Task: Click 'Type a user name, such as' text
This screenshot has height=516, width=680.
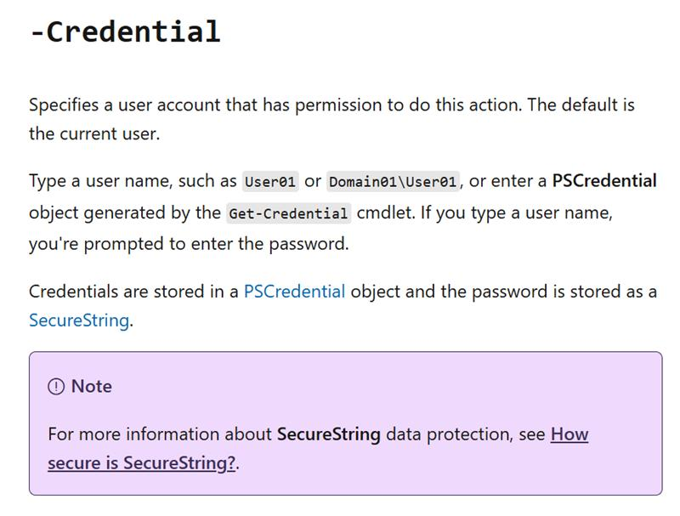Action: 133,181
